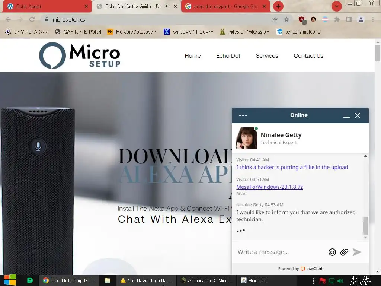
Task: Close the LiveChat widget
Action: (x=358, y=115)
